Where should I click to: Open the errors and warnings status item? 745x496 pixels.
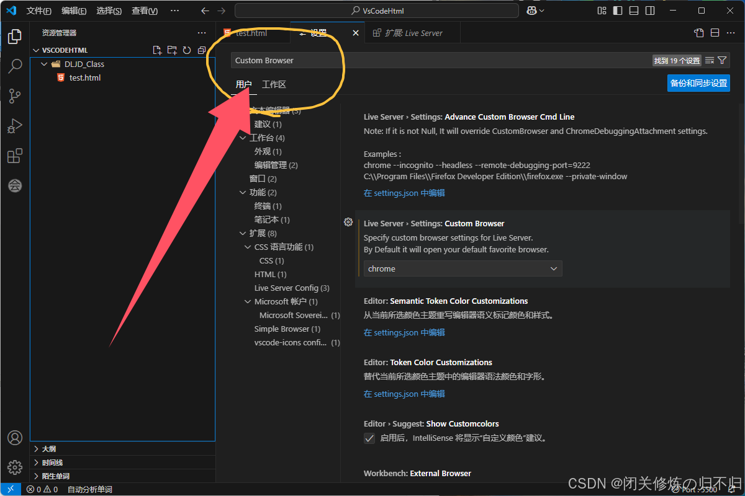click(42, 489)
